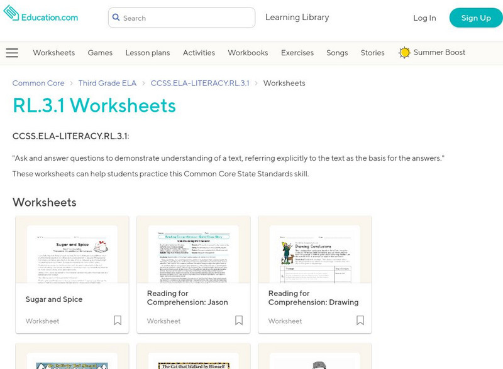The height and width of the screenshot is (369, 503).
Task: Click the CCSS.ELA-LITERACY.RL.3.1: subheading
Action: 70,136
